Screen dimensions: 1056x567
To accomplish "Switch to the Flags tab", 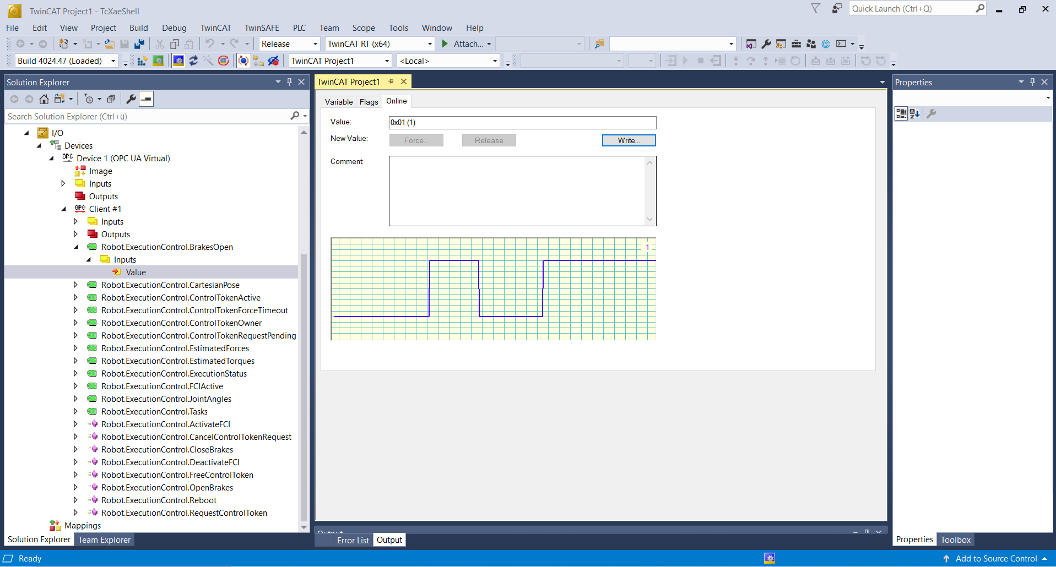I will point(369,102).
